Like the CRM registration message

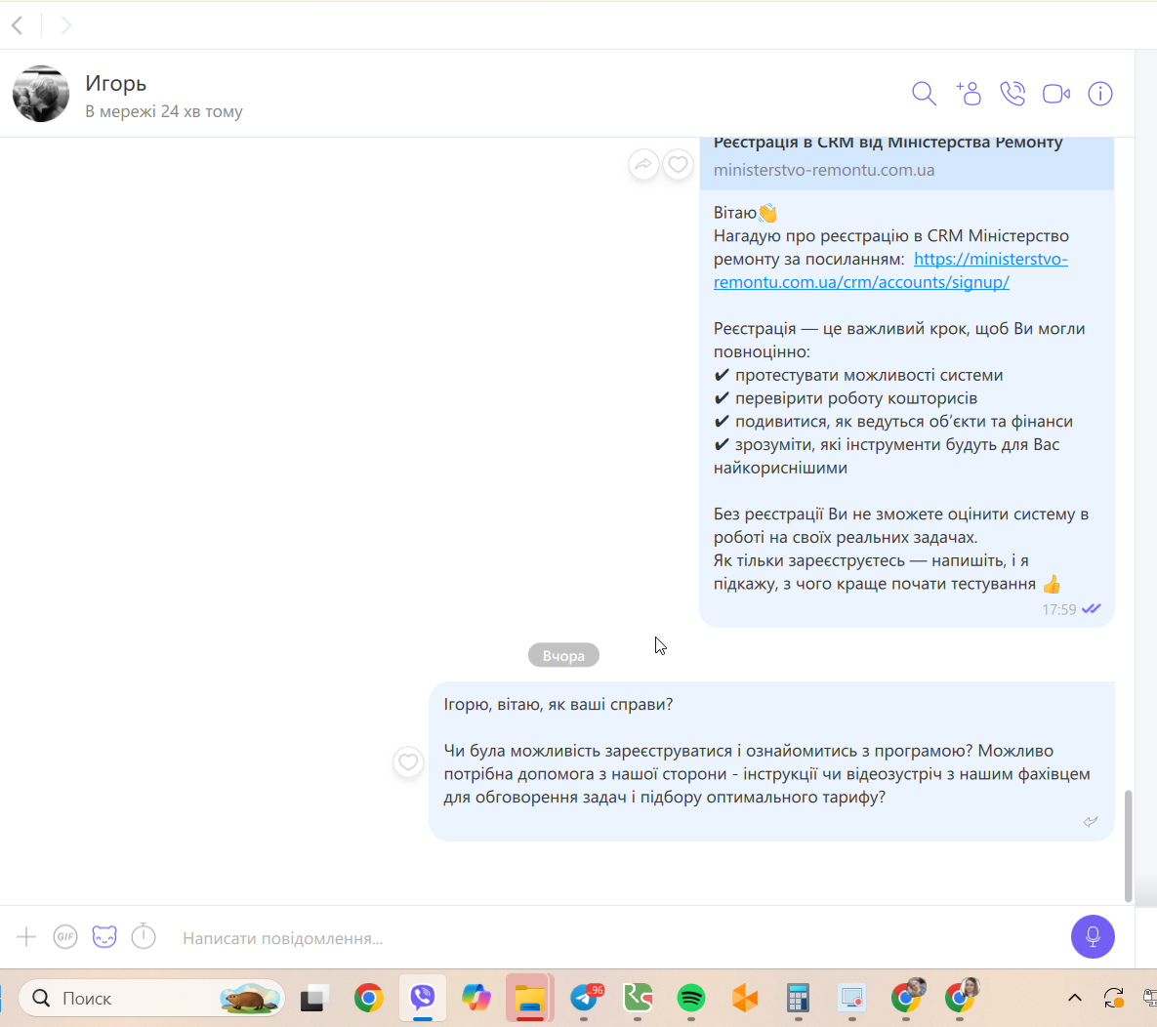679,164
